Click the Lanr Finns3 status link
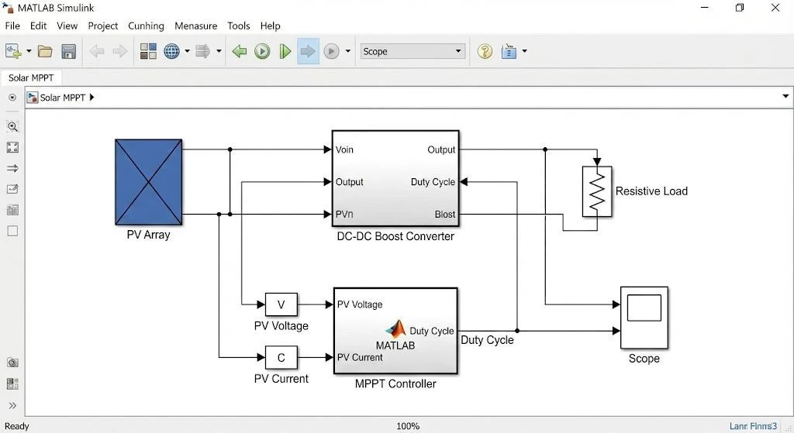The image size is (794, 433). point(753,426)
